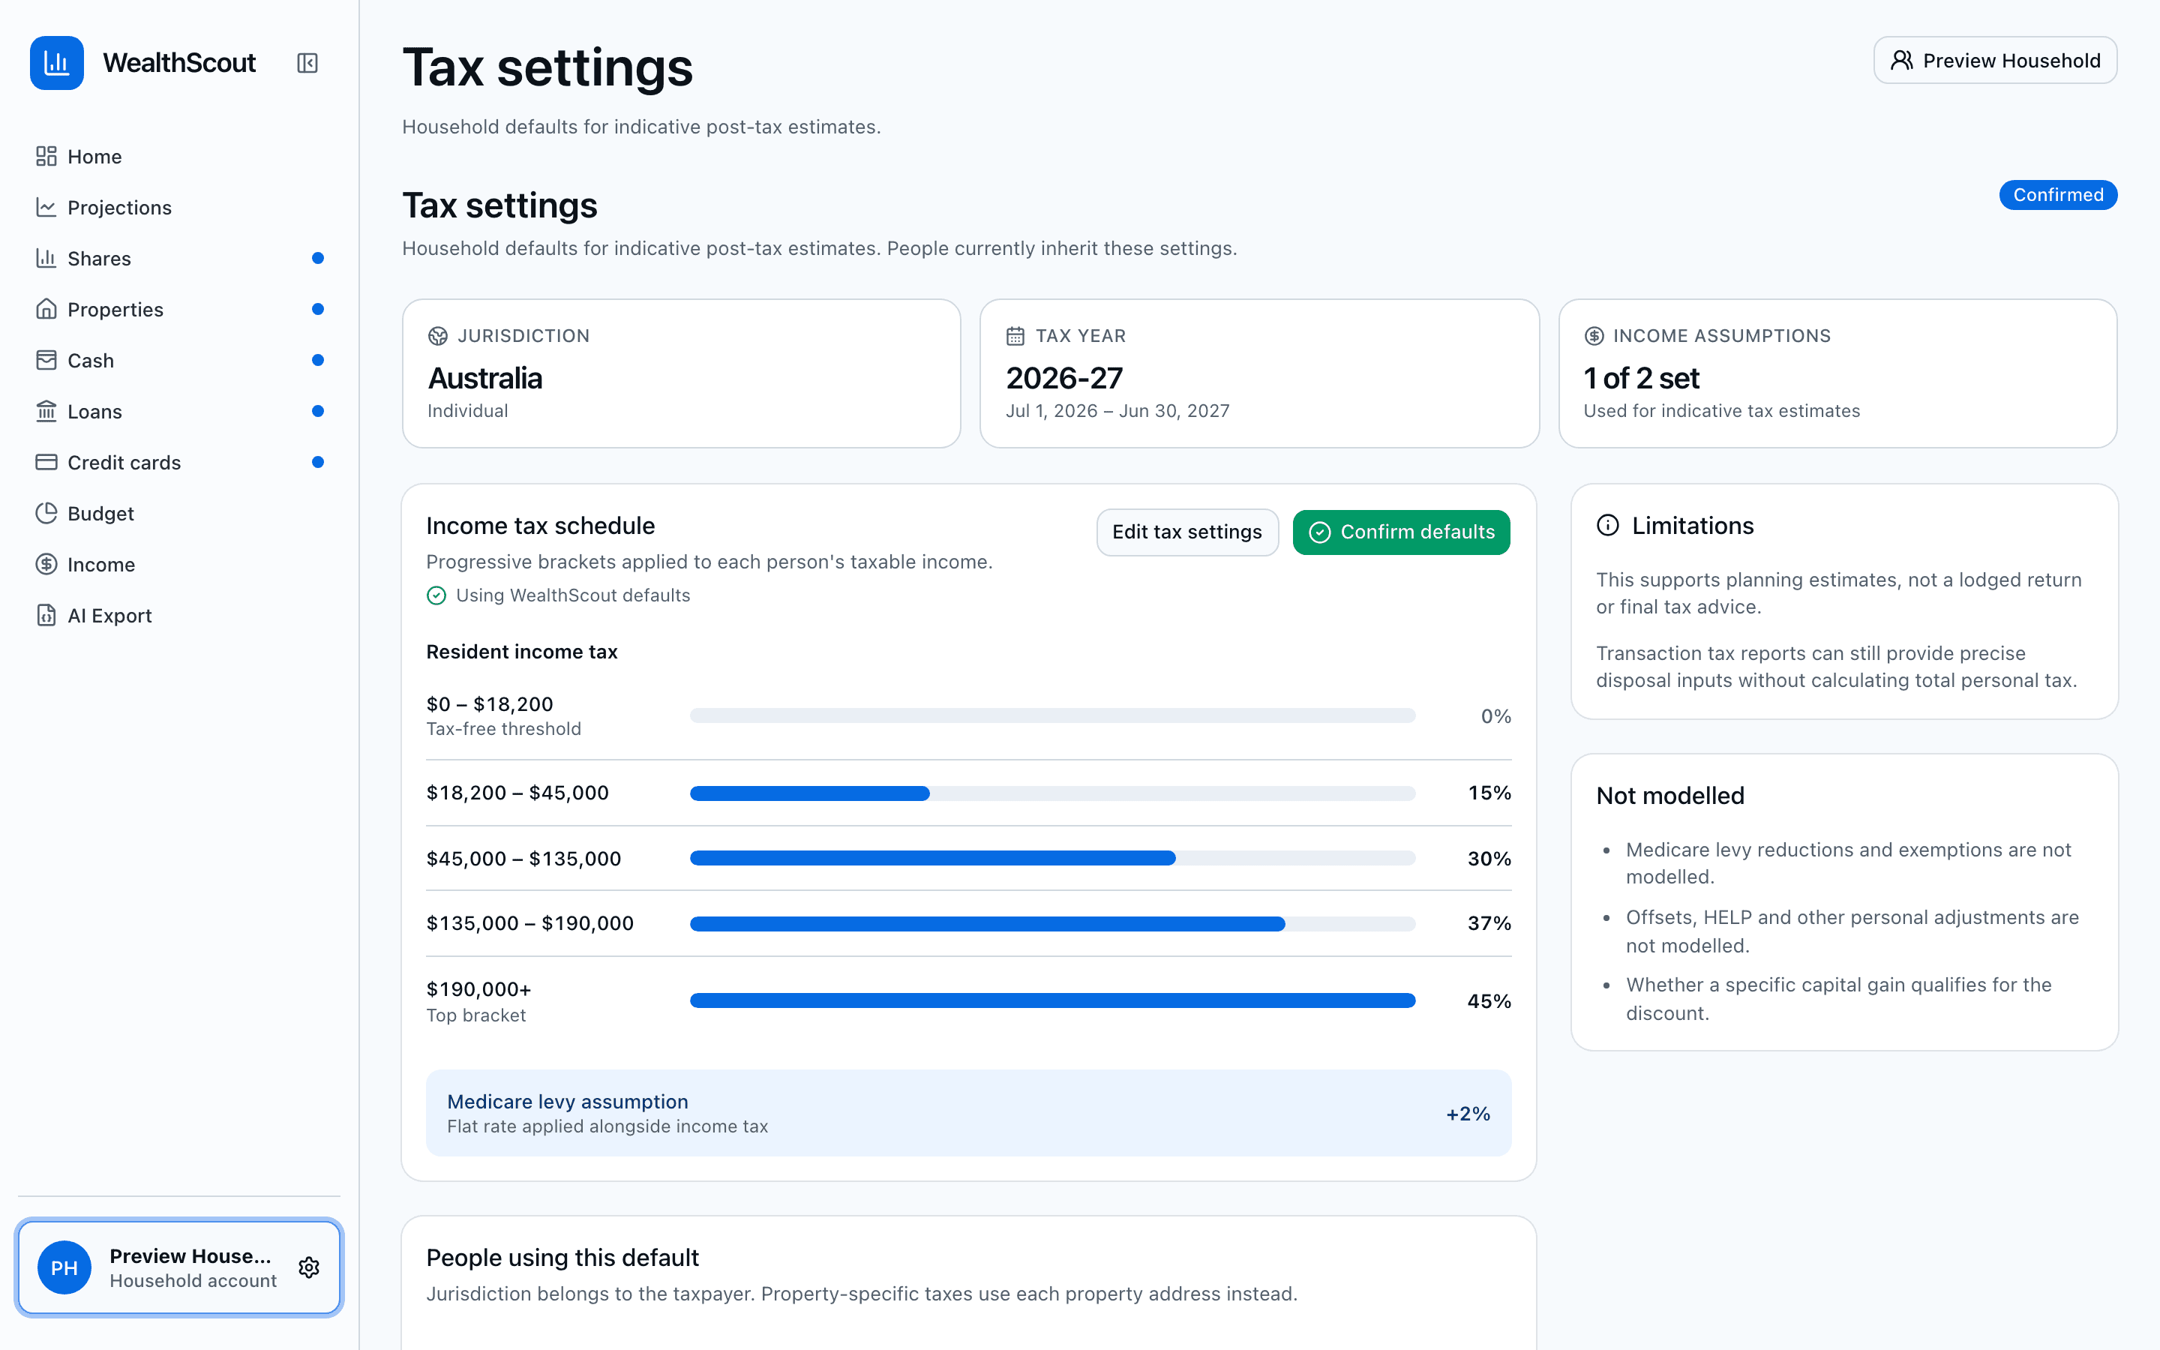Open Credit cards page

pos(178,461)
